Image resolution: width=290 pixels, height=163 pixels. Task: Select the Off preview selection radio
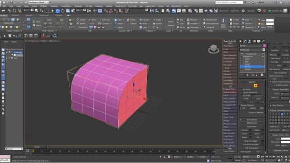pyautogui.click(x=241, y=108)
